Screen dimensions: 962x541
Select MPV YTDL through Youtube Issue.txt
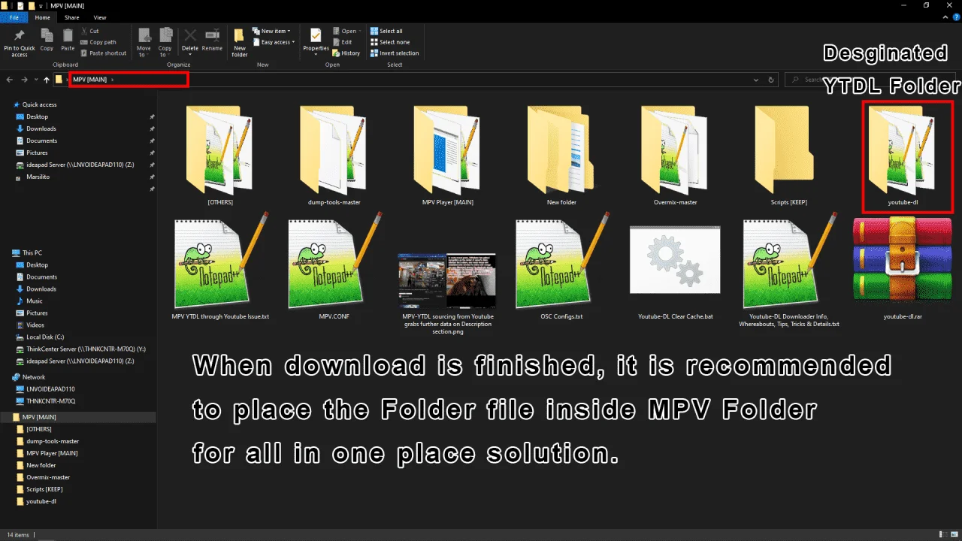pyautogui.click(x=220, y=267)
